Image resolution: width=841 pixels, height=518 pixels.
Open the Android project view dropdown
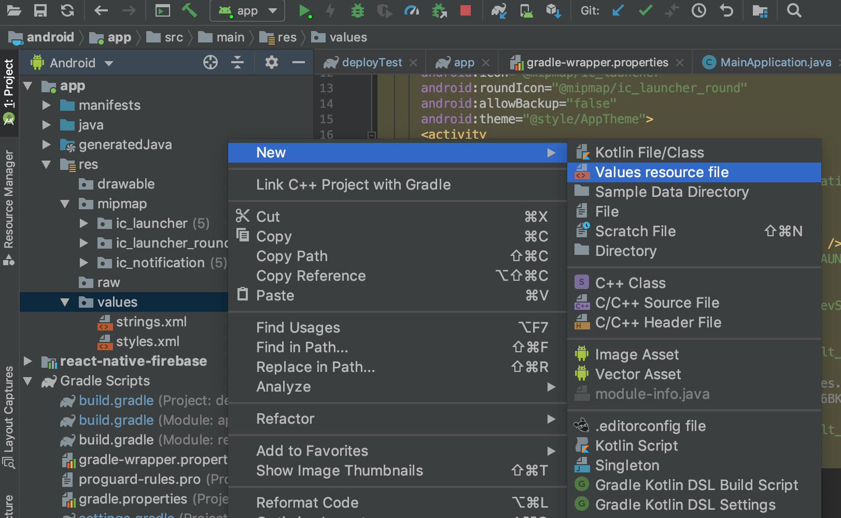pyautogui.click(x=73, y=63)
